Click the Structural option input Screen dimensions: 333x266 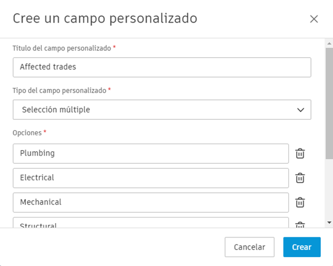(151, 223)
